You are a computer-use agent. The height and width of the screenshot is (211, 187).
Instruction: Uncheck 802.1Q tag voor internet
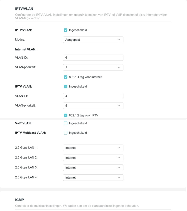click(66, 77)
